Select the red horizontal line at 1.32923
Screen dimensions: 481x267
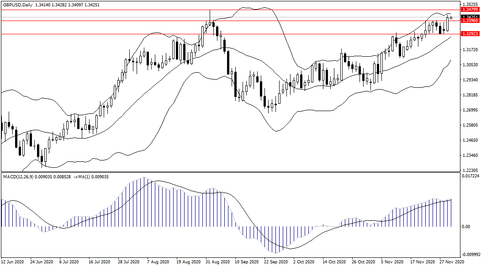tap(228, 34)
